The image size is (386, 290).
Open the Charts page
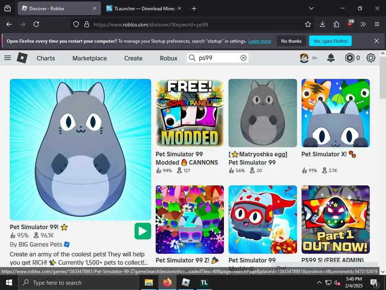(46, 58)
